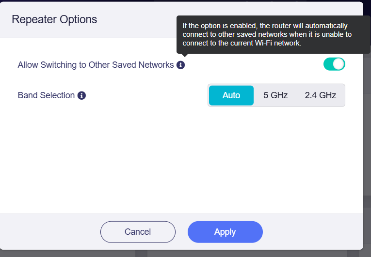The image size is (371, 257).
Task: Choose the 5 GHz band
Action: (x=275, y=95)
